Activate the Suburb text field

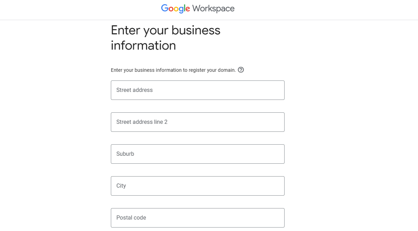198,154
